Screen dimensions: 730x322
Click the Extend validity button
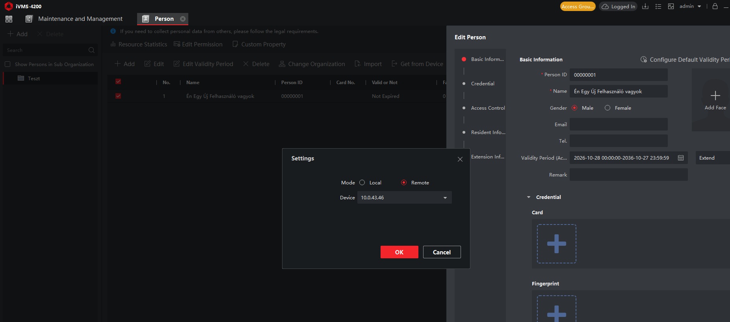[713, 158]
